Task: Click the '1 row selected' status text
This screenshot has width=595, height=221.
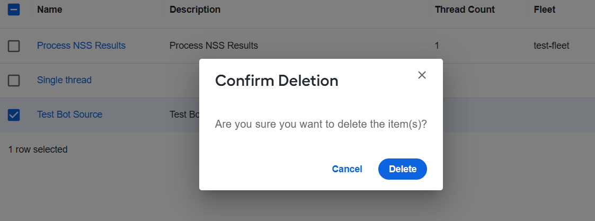Action: (x=38, y=149)
